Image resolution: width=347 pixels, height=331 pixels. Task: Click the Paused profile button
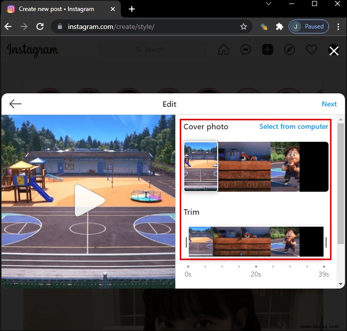(x=309, y=26)
